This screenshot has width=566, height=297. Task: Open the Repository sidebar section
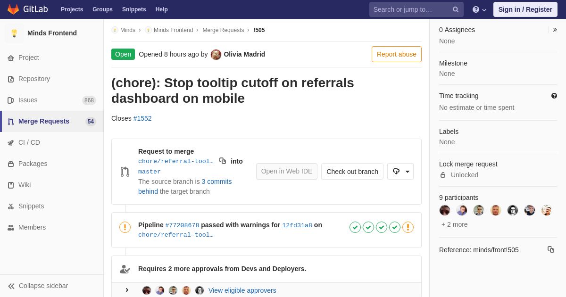pos(52,79)
